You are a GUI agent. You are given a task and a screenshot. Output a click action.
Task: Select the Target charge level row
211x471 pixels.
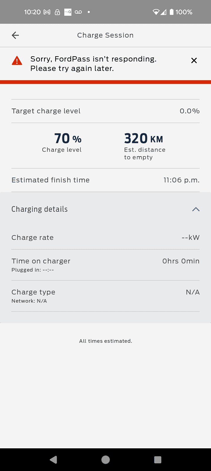[x=105, y=111]
